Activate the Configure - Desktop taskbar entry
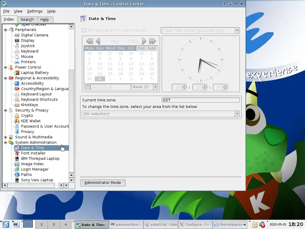 (195, 225)
